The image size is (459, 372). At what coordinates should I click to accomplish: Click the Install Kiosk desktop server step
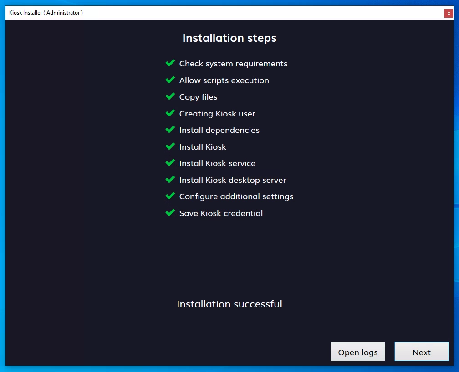click(x=232, y=180)
